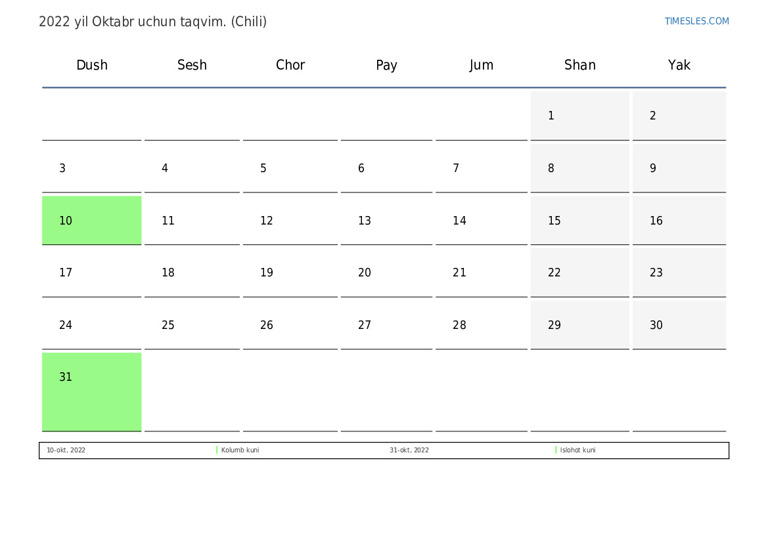
Task: Select Sunday October 2 cell
Action: tap(679, 116)
